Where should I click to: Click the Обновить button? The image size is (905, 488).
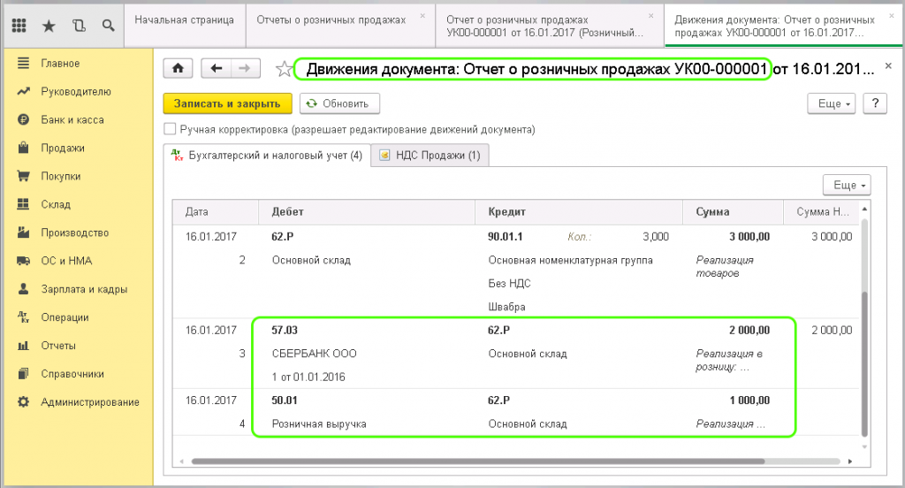[339, 103]
